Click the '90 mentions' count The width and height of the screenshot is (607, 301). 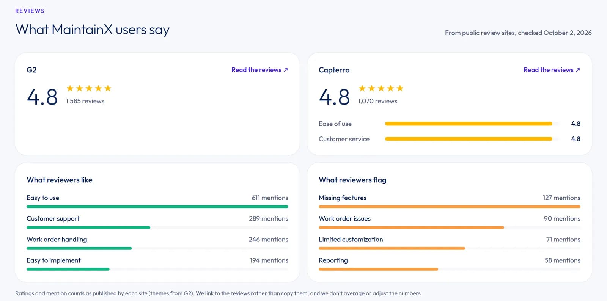point(562,219)
